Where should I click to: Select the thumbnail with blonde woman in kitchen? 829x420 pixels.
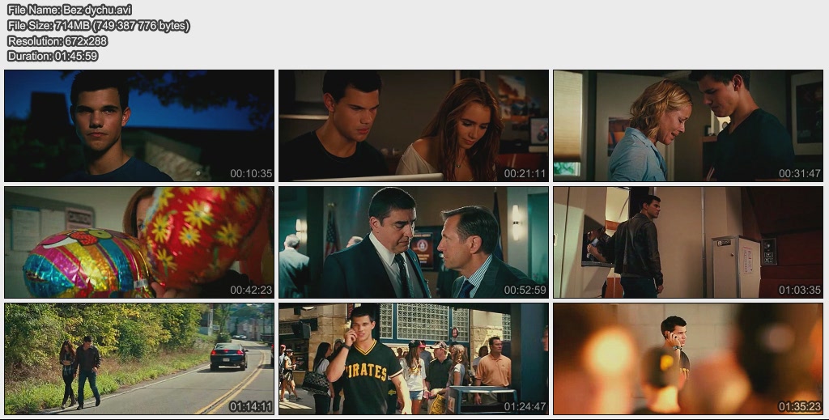click(x=688, y=125)
